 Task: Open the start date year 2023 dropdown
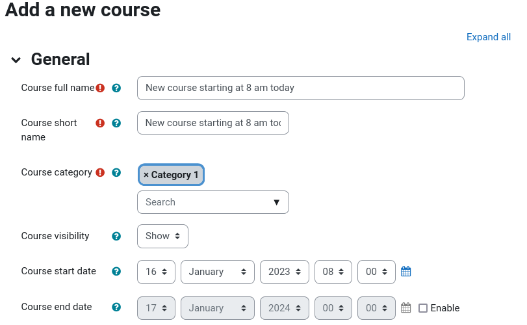[285, 272]
